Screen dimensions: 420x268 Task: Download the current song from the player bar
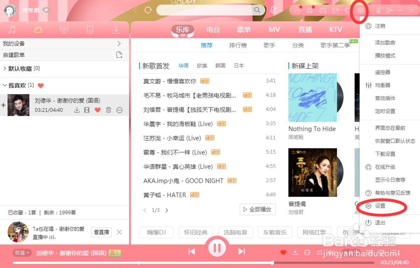(x=295, y=252)
